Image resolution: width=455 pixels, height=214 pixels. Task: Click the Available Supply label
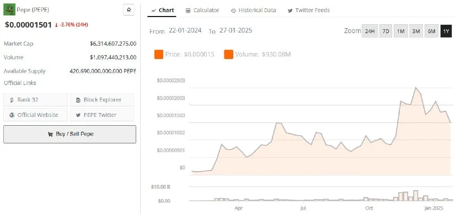click(25, 71)
